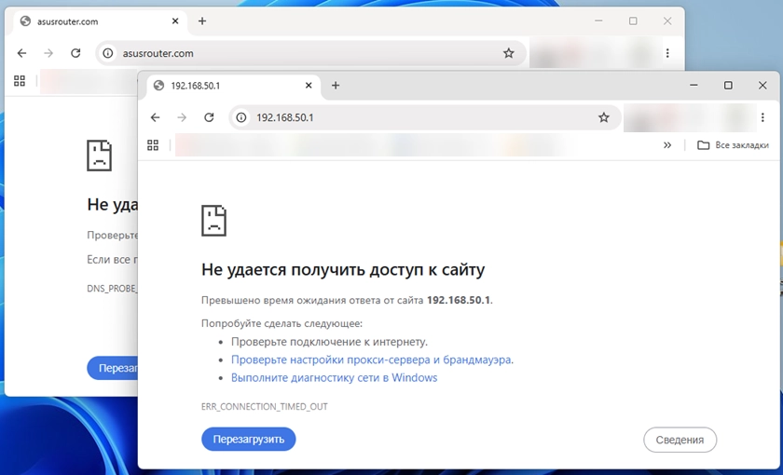Viewport: 783px width, 475px height.
Task: Open Проверьте настройки прокси-сервера и брандмауэра link
Action: point(371,360)
